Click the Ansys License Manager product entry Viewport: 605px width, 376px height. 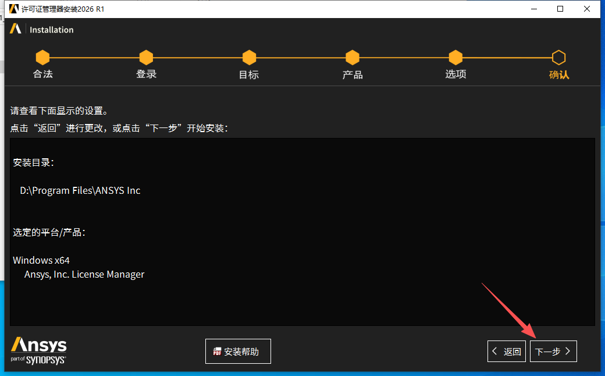click(x=84, y=274)
